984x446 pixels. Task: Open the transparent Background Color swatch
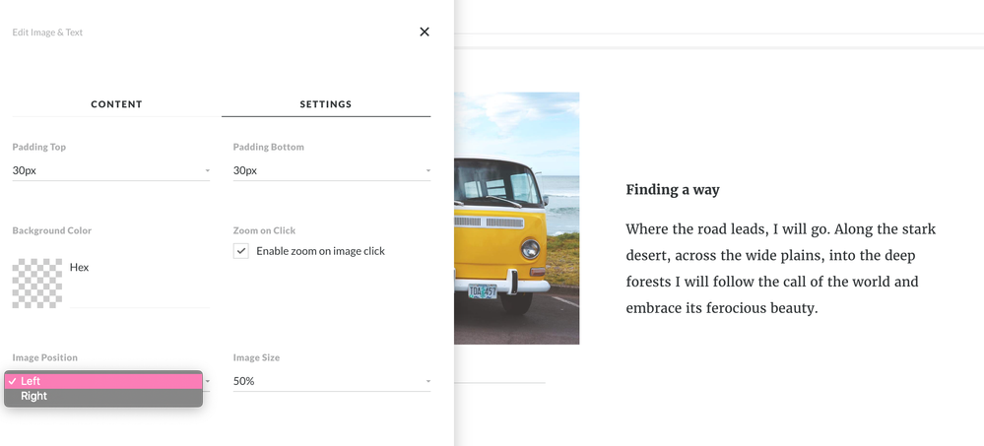(x=37, y=284)
